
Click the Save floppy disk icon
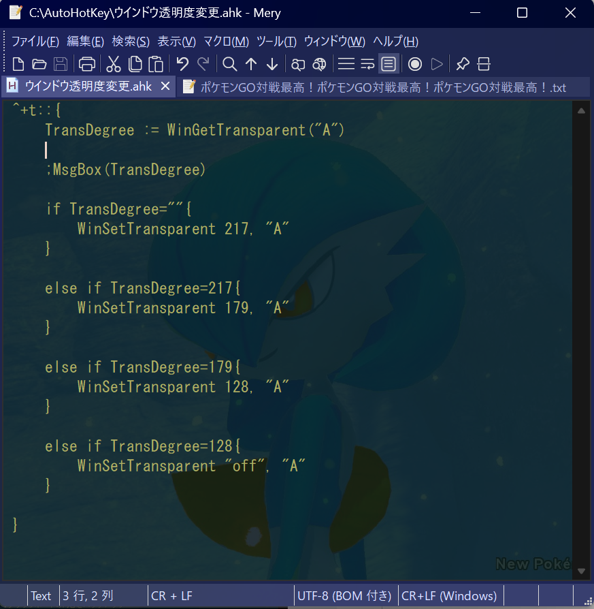[60, 64]
